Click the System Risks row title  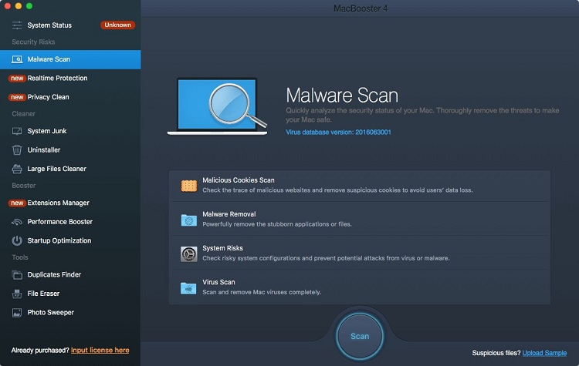coord(222,248)
